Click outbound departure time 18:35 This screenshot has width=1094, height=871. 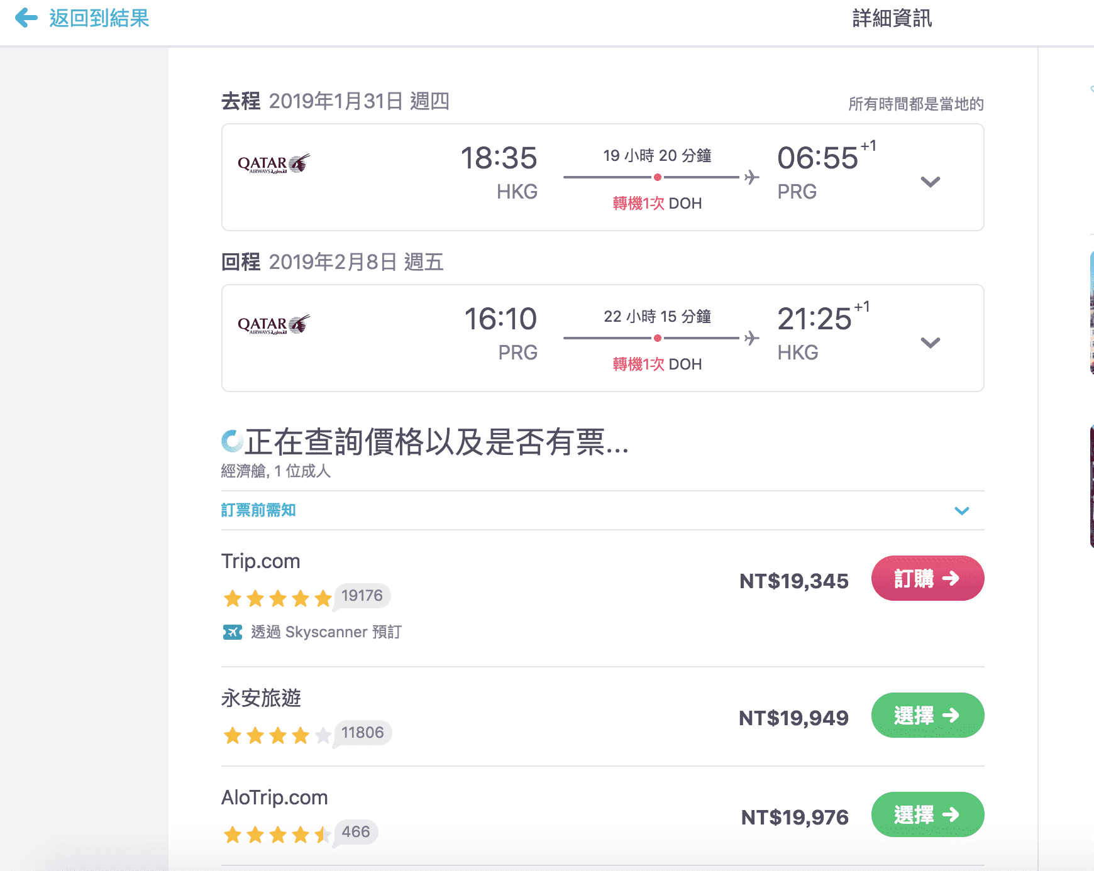click(x=499, y=158)
